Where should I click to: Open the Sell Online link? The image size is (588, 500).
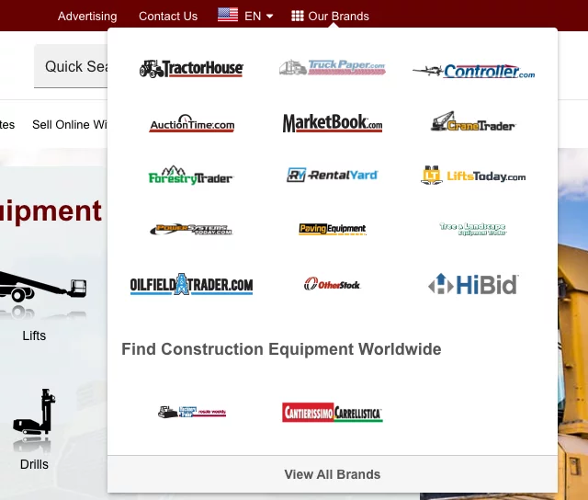pos(70,124)
